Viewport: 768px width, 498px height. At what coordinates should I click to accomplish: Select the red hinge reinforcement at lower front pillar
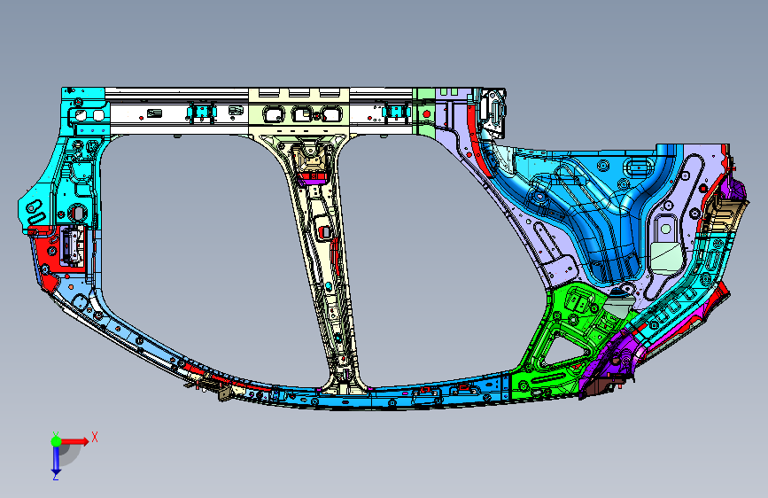[49, 255]
